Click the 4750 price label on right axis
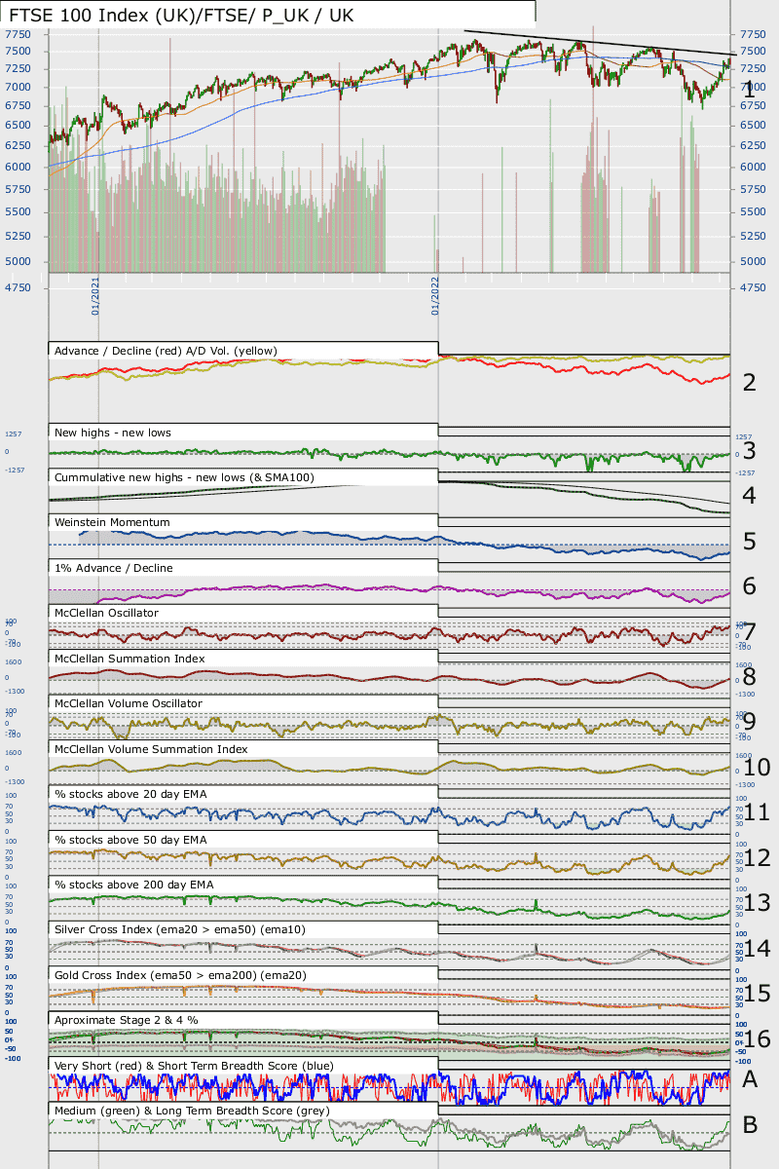This screenshot has height=1169, width=779. (754, 288)
